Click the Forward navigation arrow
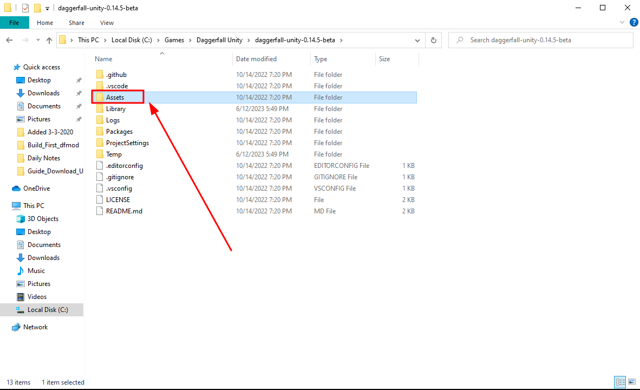 point(25,40)
